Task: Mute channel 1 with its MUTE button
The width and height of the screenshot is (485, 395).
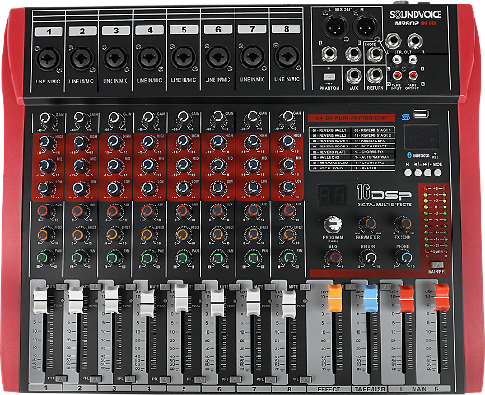Action: pyautogui.click(x=61, y=287)
